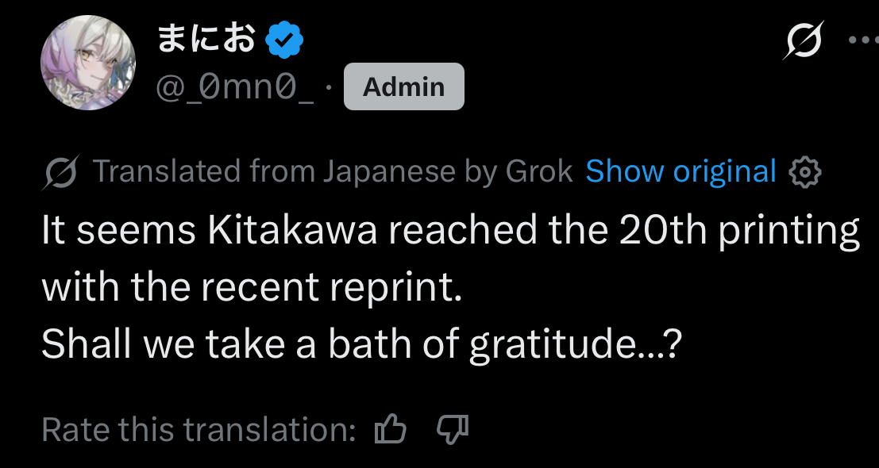
Task: Click the Grok logo beside the translation notice
Action: pos(60,172)
